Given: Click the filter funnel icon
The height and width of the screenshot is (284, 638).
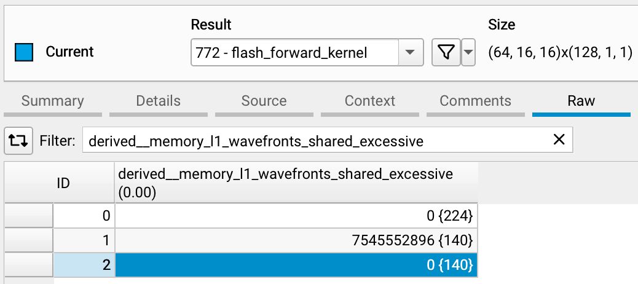Looking at the screenshot, I should [446, 53].
